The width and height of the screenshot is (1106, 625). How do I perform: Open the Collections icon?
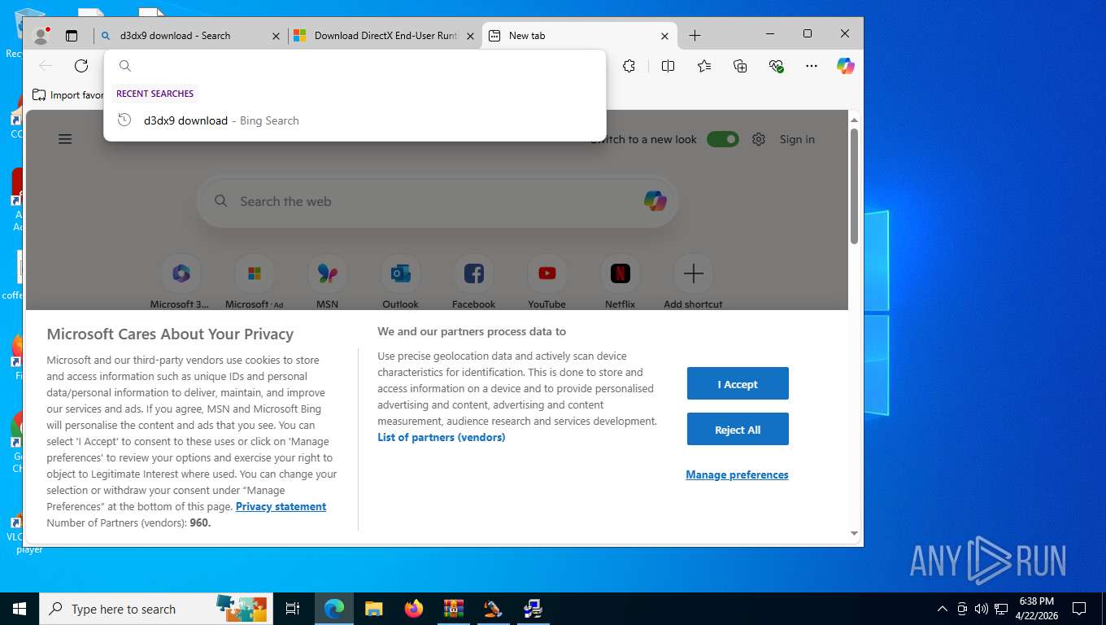tap(740, 66)
